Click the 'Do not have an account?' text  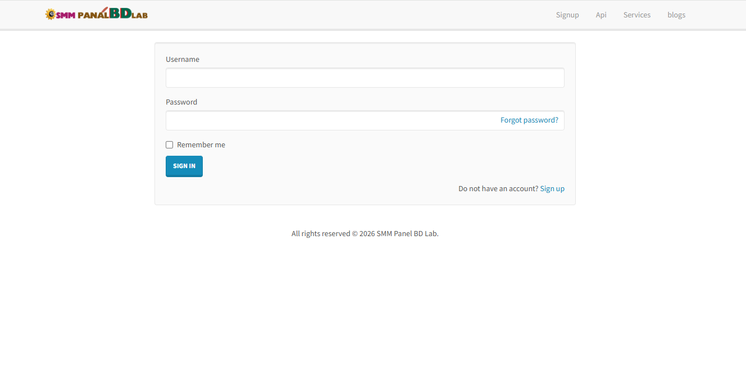tap(498, 189)
